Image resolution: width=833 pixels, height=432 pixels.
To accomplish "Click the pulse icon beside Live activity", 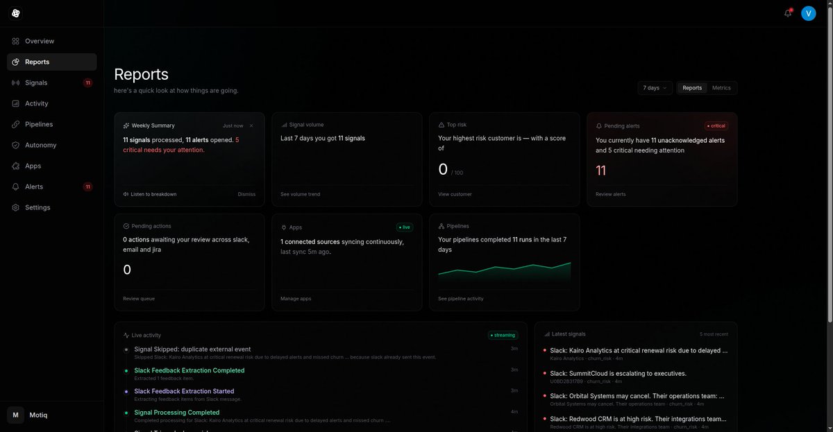I will (126, 335).
